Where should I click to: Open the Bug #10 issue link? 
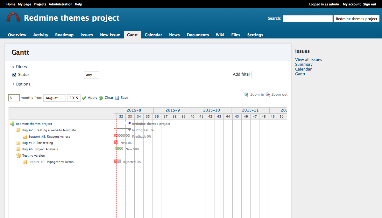point(29,143)
